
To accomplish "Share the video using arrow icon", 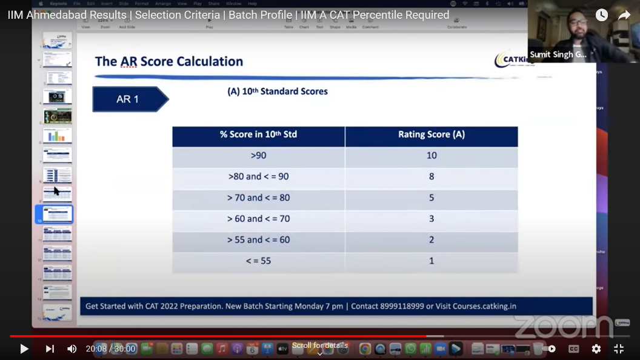I will 624,15.
